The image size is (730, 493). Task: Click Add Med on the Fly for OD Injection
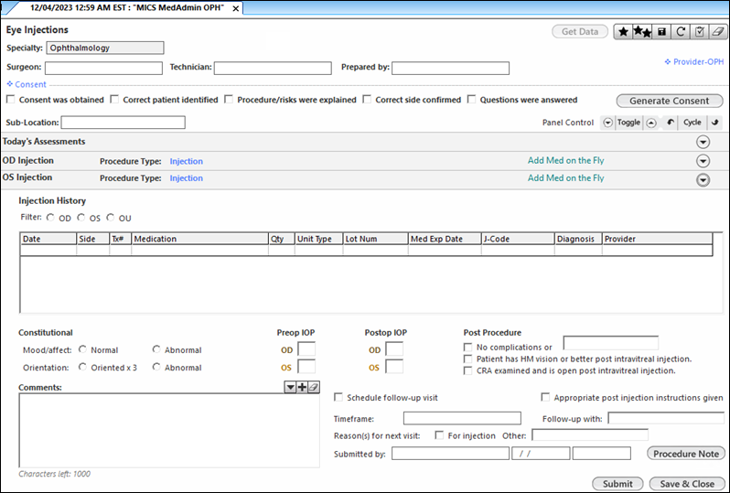565,160
